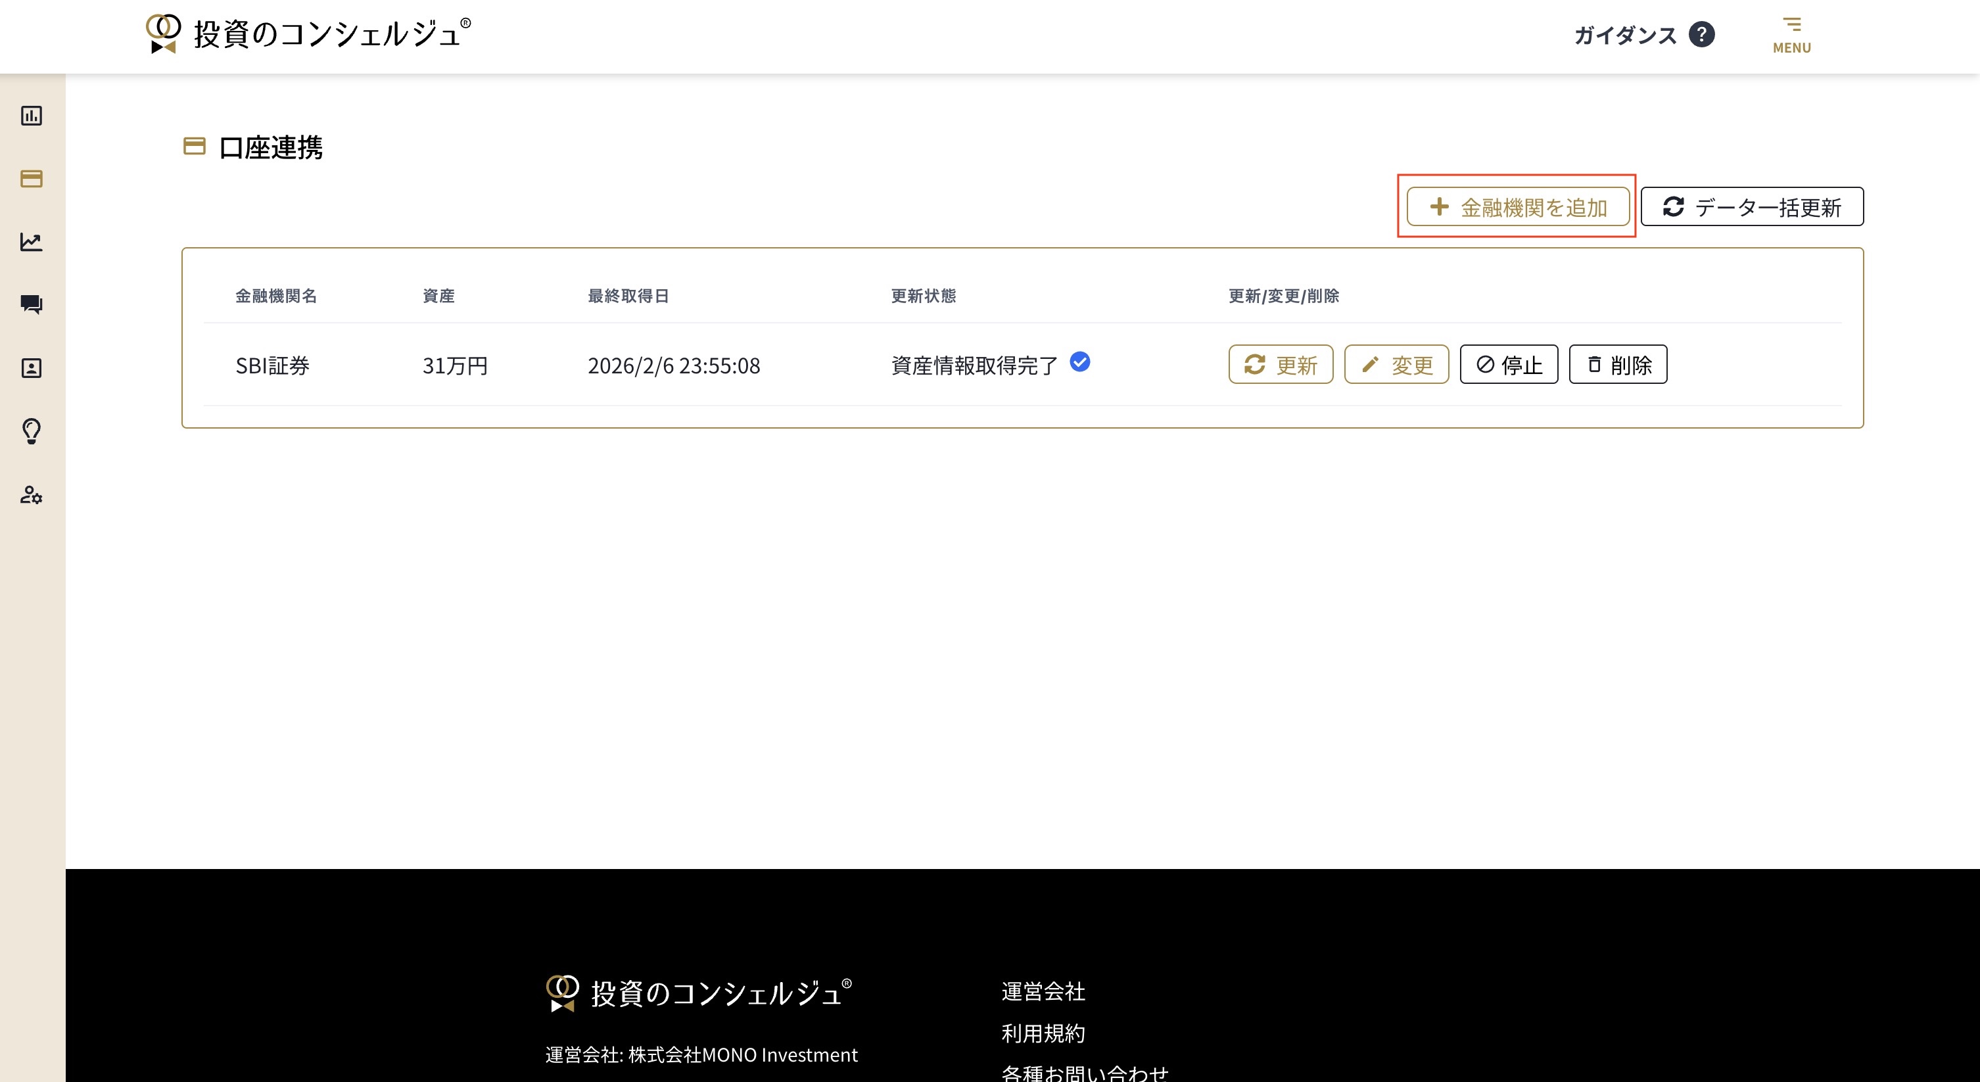Image resolution: width=1980 pixels, height=1082 pixels.
Task: Open the dashboard bar-chart icon in sidebar
Action: pyautogui.click(x=32, y=115)
